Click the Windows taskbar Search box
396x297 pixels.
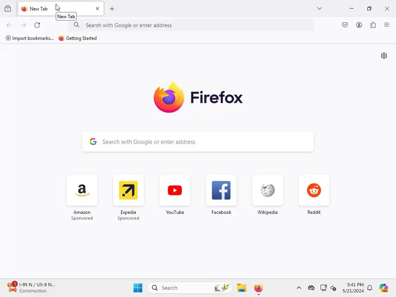click(189, 288)
